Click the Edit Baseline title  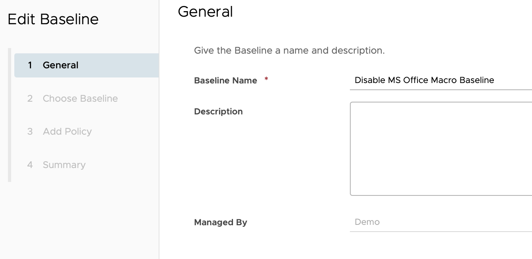pos(53,19)
